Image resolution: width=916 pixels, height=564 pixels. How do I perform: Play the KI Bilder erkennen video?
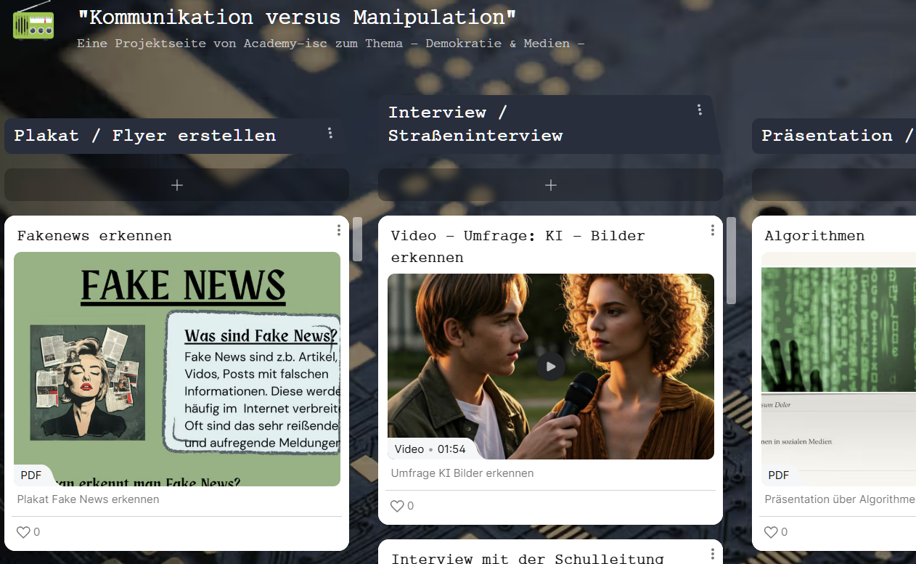click(x=550, y=367)
